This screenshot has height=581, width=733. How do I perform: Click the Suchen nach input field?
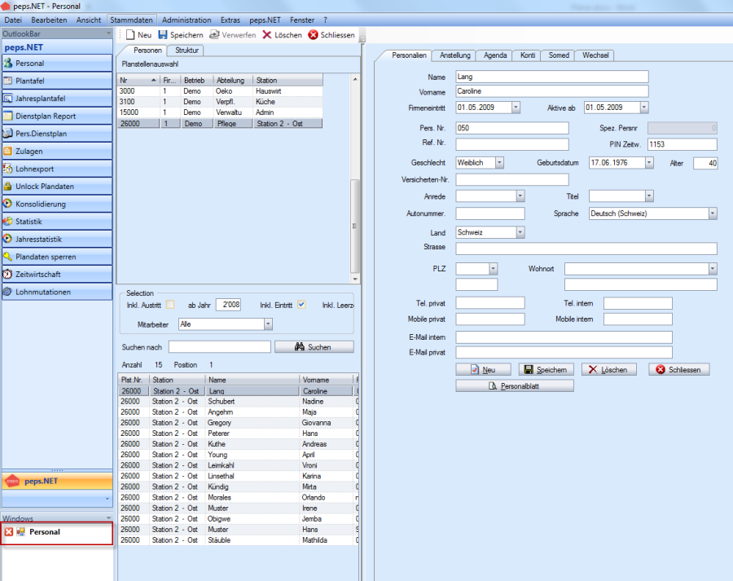(219, 347)
